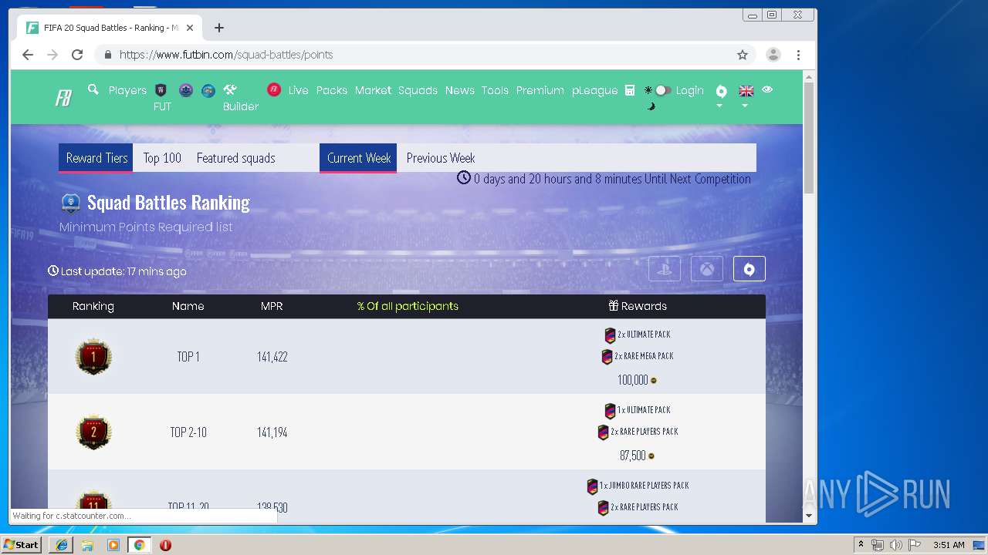Show hidden system tray icons

click(x=861, y=545)
